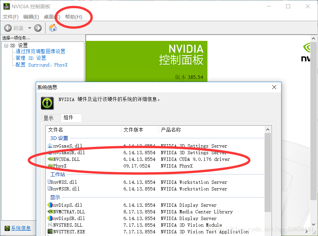Image resolution: width=318 pixels, height=236 pixels.
Task: Click the NVMCTRAY.DLL file icon
Action: [50, 212]
